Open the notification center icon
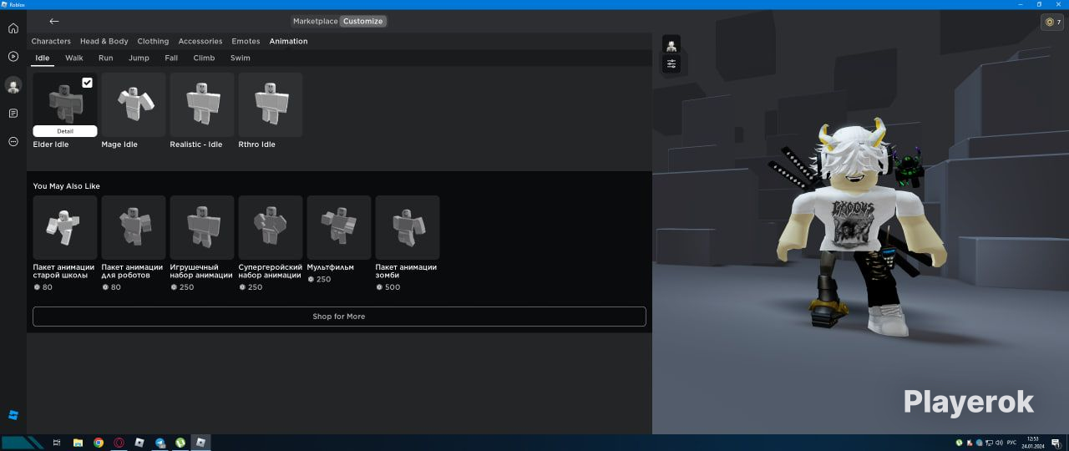Image resolution: width=1069 pixels, height=451 pixels. coord(1056,443)
